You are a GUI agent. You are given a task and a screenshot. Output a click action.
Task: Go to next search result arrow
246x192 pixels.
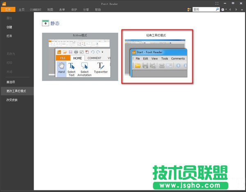click(236, 10)
